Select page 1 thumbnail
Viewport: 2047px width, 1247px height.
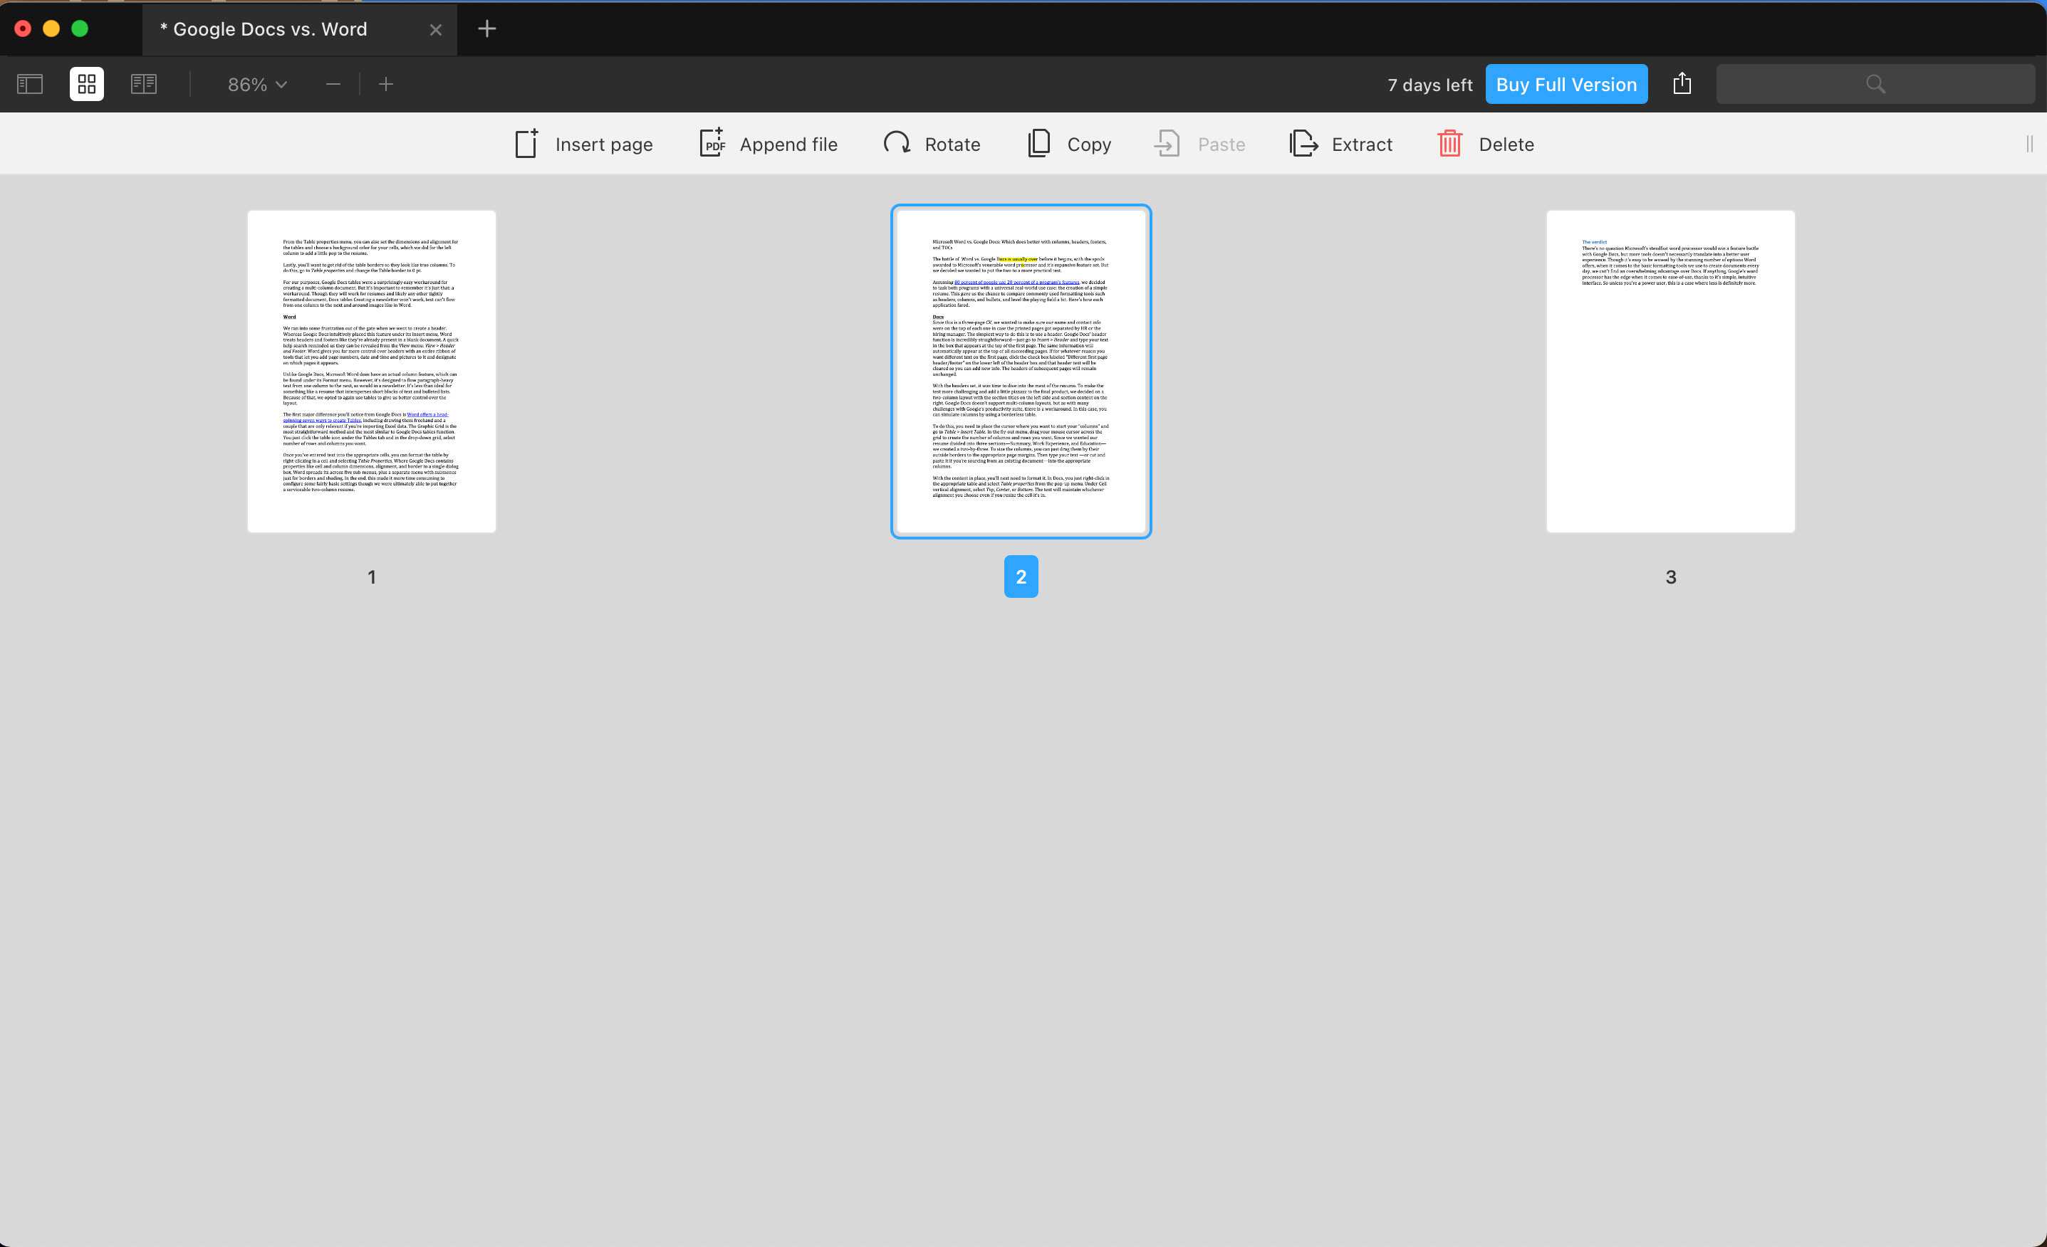click(x=371, y=371)
